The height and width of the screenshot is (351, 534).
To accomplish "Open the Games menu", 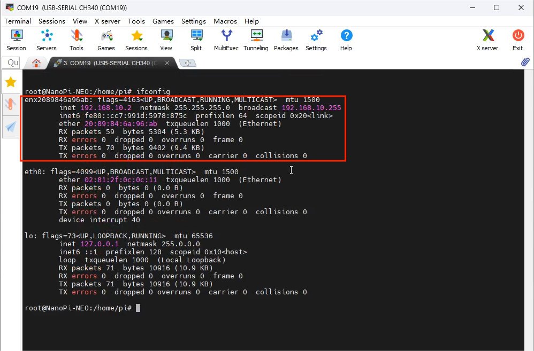I will [x=163, y=21].
